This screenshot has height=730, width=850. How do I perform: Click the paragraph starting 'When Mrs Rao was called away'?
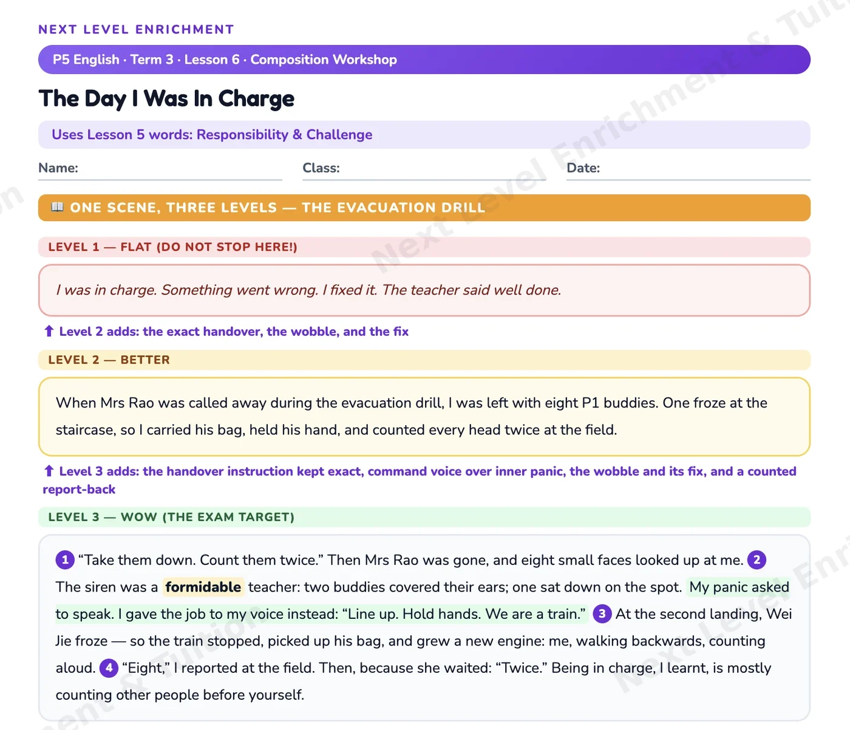pyautogui.click(x=412, y=416)
